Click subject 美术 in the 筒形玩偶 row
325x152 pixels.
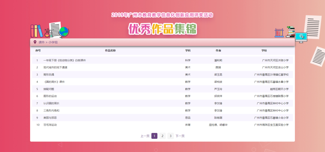(x=188, y=75)
